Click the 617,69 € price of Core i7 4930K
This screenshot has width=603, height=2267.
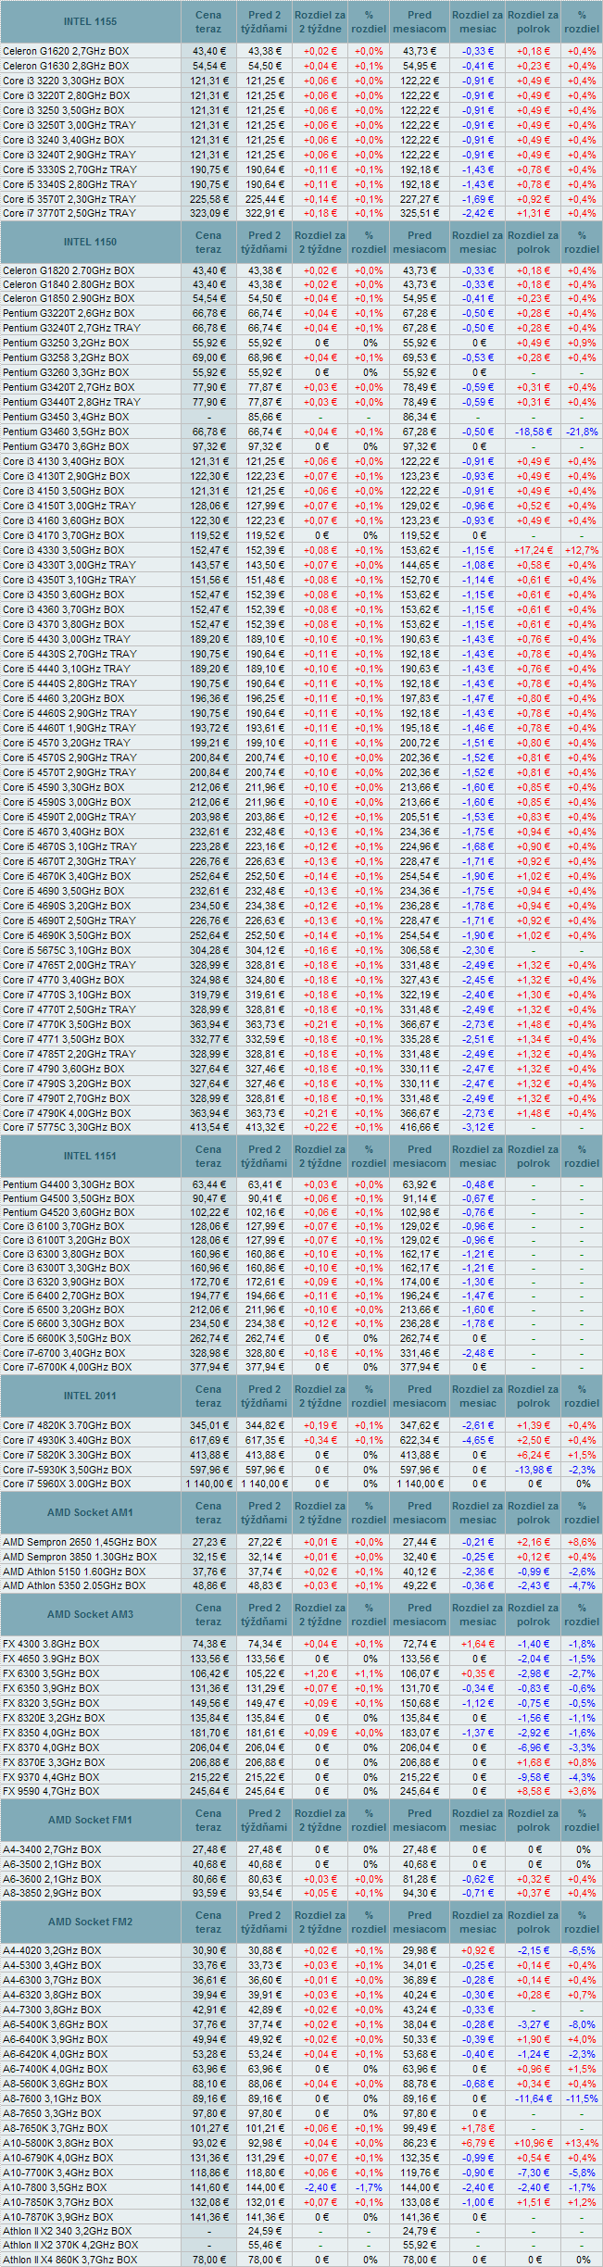tap(208, 1440)
